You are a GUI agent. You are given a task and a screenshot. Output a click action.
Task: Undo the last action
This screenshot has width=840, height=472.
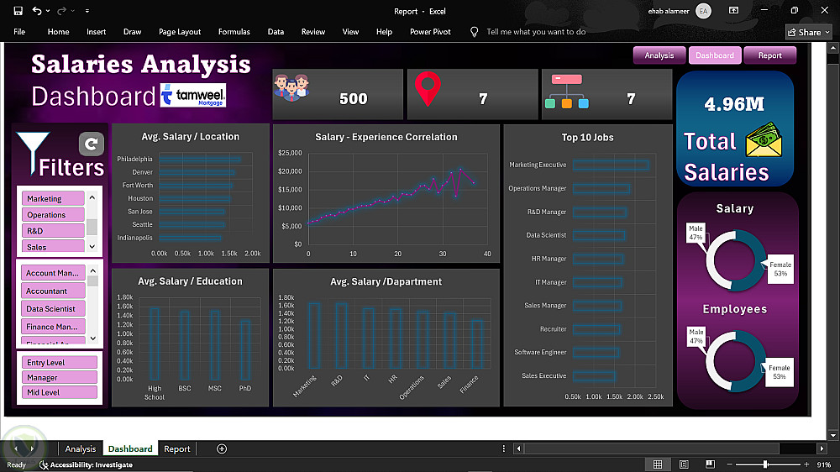coord(36,11)
